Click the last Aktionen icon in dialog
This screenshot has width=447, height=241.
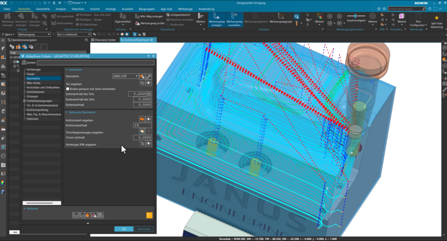(101, 215)
